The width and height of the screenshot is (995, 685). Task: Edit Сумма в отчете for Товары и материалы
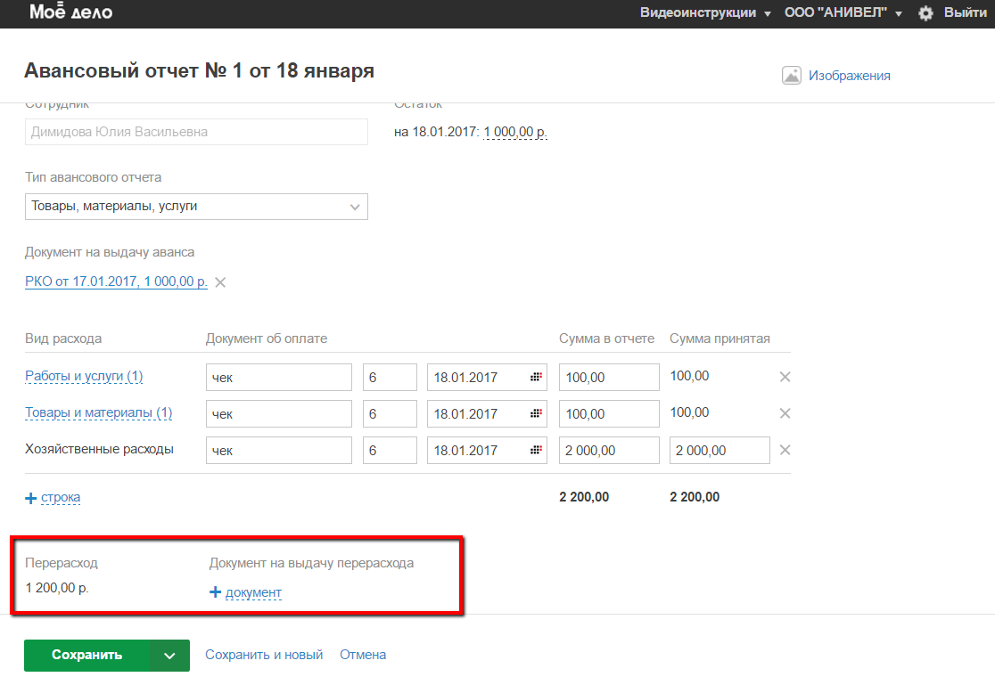(609, 414)
